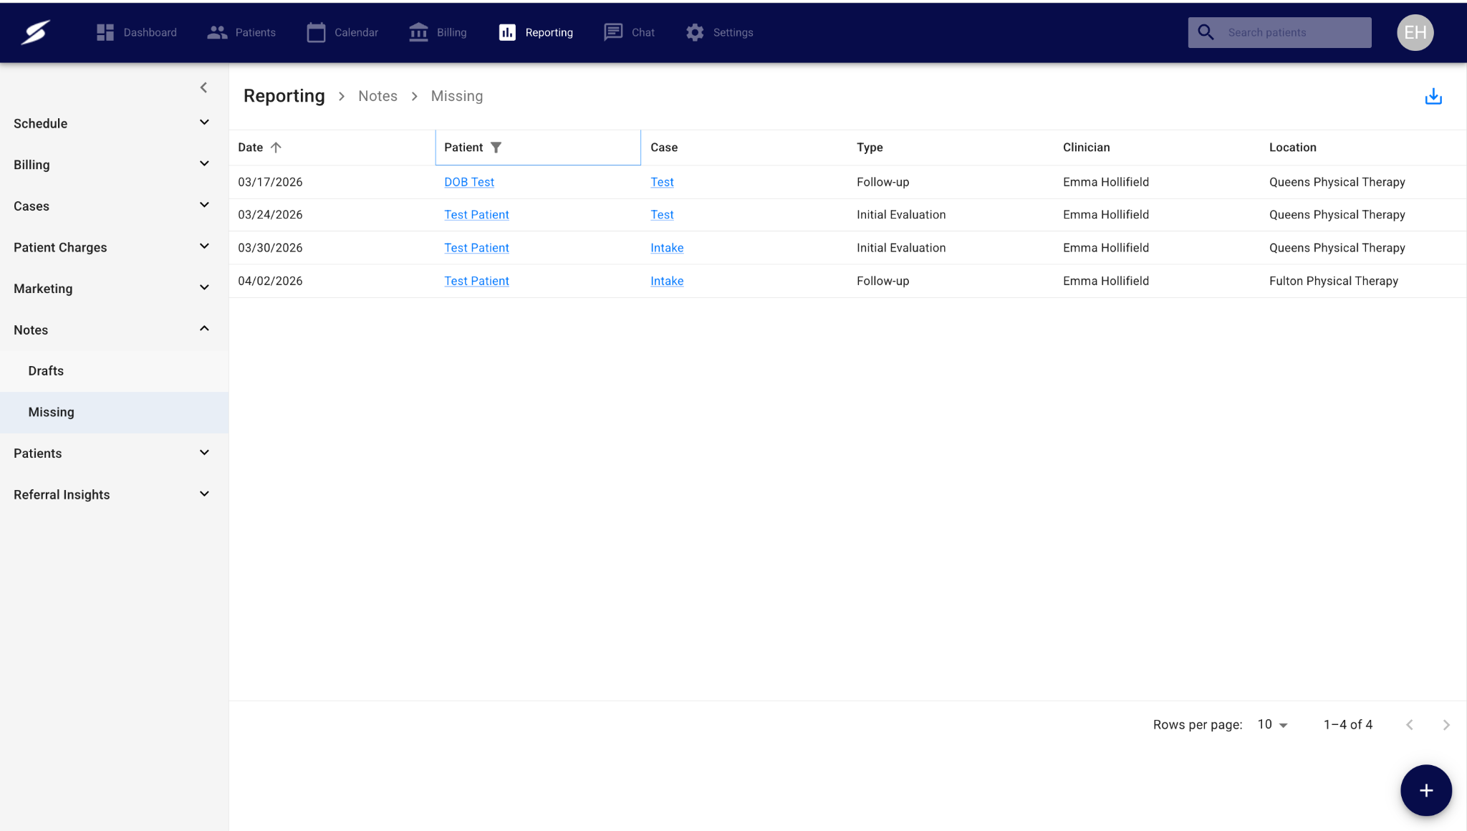This screenshot has height=831, width=1467.
Task: Open the DOB Test patient link
Action: point(469,182)
